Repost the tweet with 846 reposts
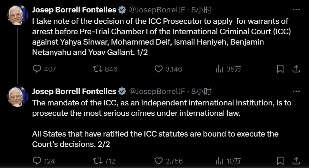 pos(98,69)
